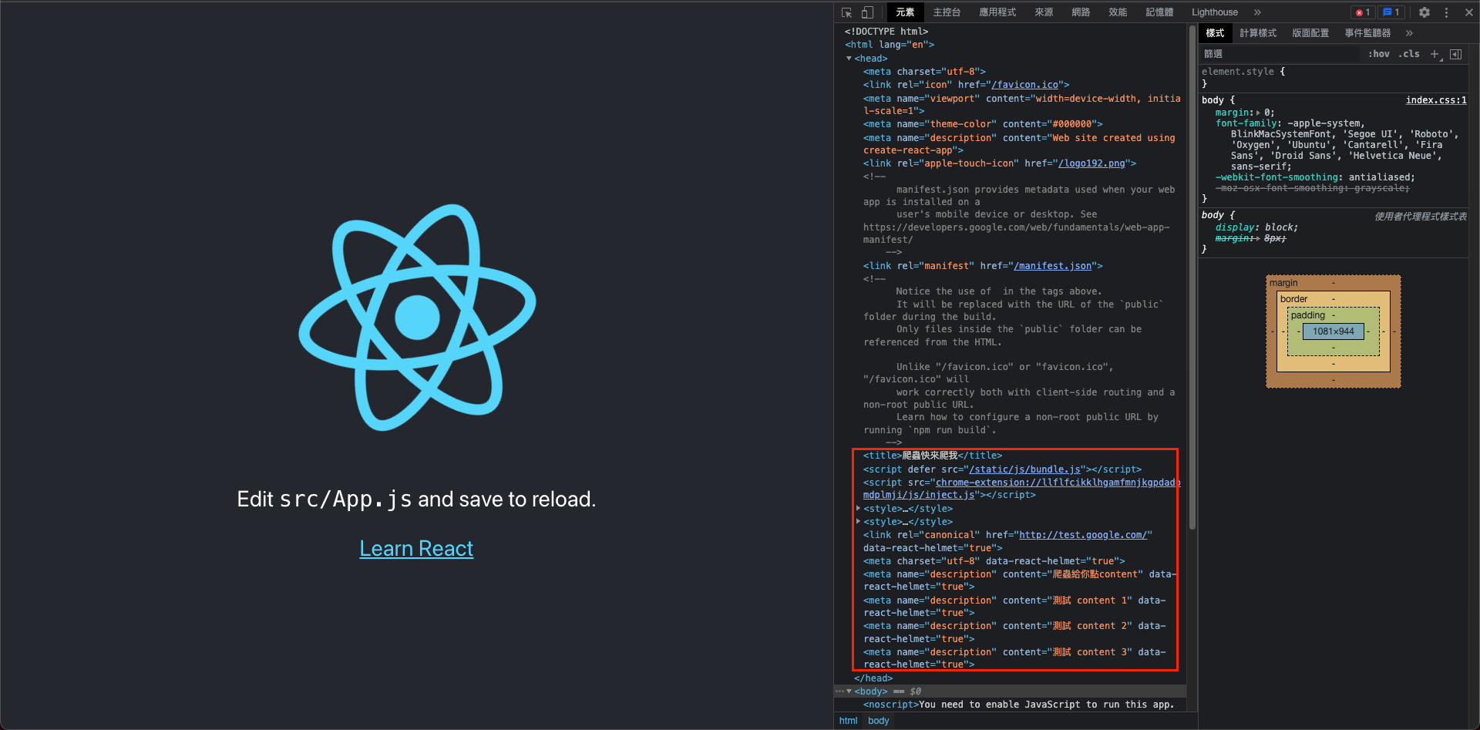The image size is (1480, 730).
Task: Click the display: block declaration
Action: point(1256,227)
